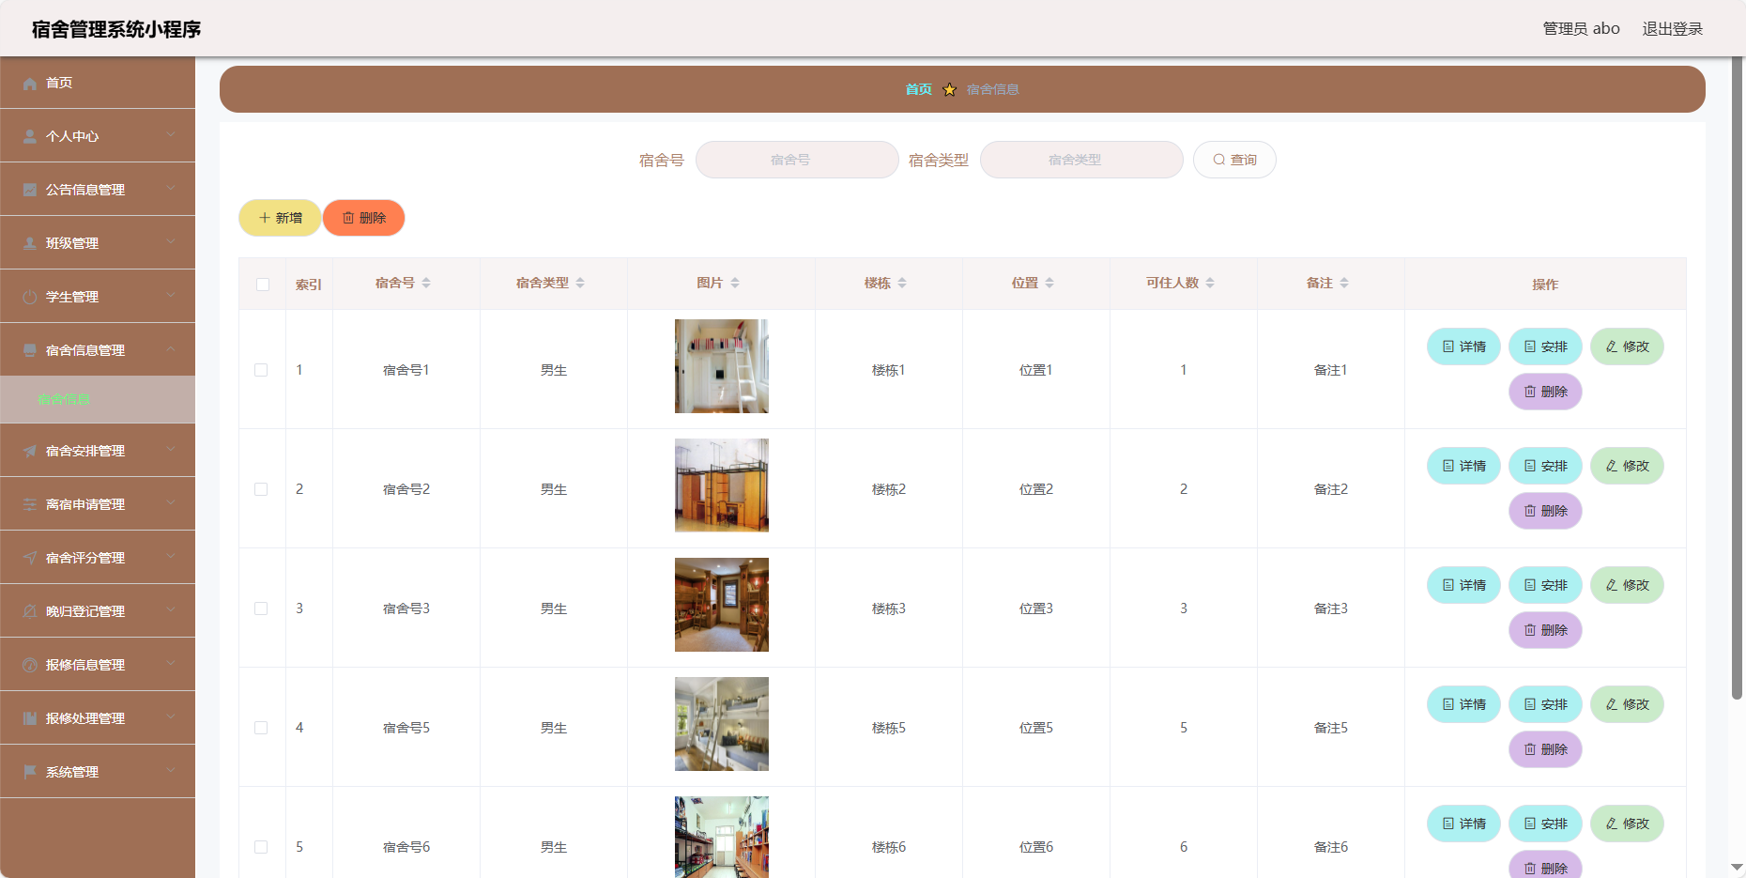Click the user icon beside 个人中心
The width and height of the screenshot is (1746, 878).
30,136
